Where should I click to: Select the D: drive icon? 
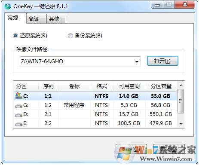tap(19, 115)
